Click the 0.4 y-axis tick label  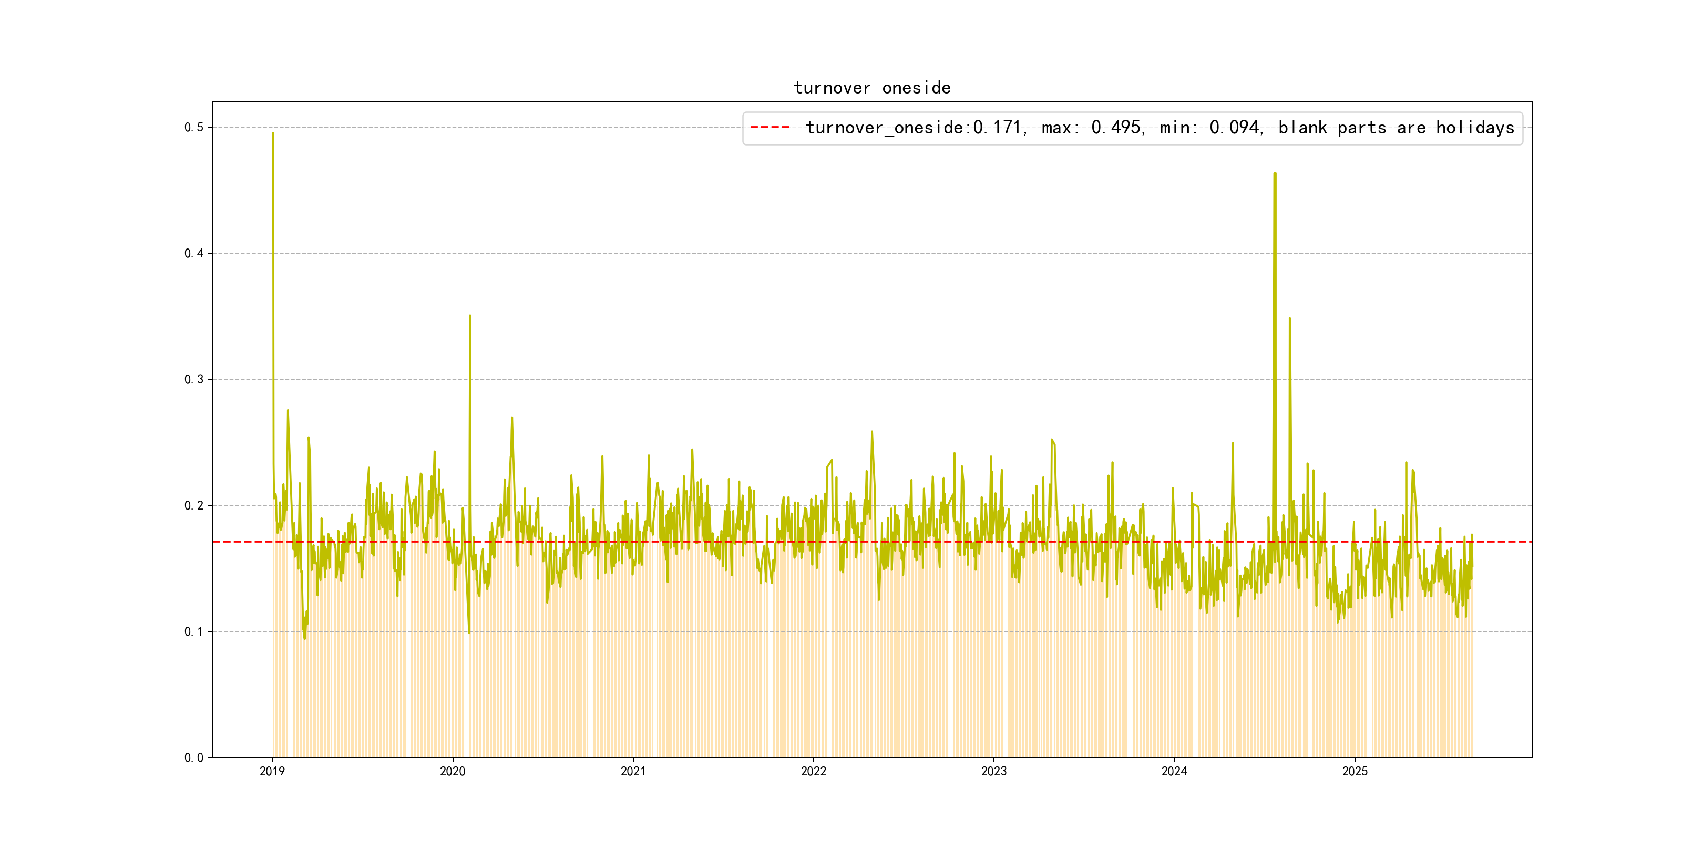point(194,253)
